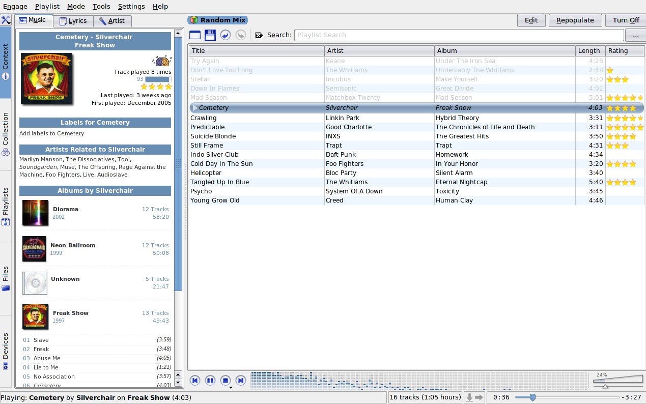Click the Silverchair Freak Show cover at top
646x404 pixels.
click(x=47, y=78)
